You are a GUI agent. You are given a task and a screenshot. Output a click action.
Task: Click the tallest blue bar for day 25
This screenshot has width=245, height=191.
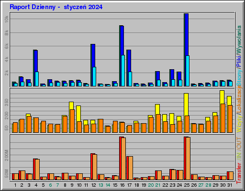coord(187,34)
